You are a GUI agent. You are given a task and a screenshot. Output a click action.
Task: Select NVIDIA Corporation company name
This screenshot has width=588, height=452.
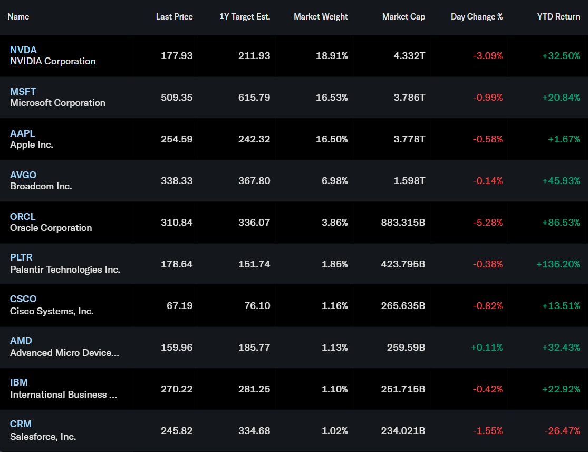pos(53,61)
